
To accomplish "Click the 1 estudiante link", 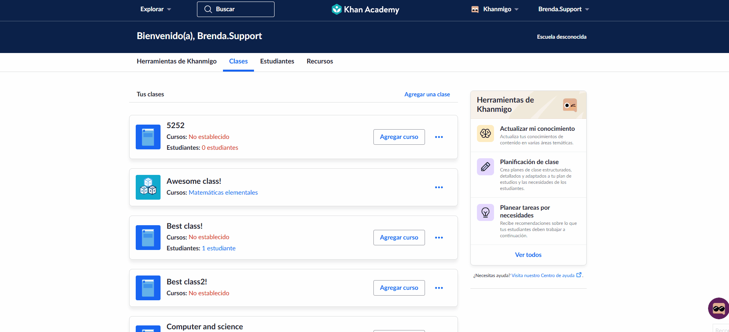I will 219,248.
